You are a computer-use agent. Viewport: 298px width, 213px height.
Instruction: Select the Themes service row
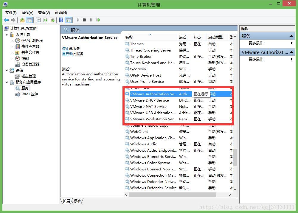(x=179, y=44)
